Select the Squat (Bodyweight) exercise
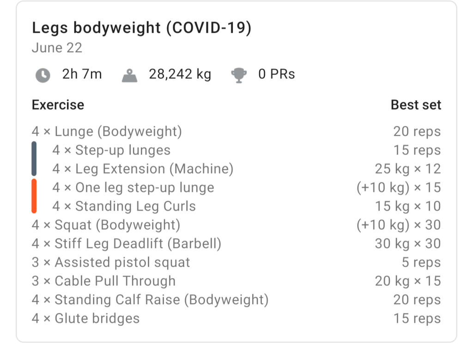The width and height of the screenshot is (473, 353). click(x=106, y=225)
